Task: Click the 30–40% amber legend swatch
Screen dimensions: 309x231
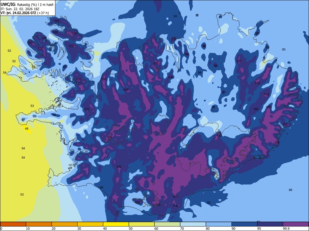Action: pos(90,224)
